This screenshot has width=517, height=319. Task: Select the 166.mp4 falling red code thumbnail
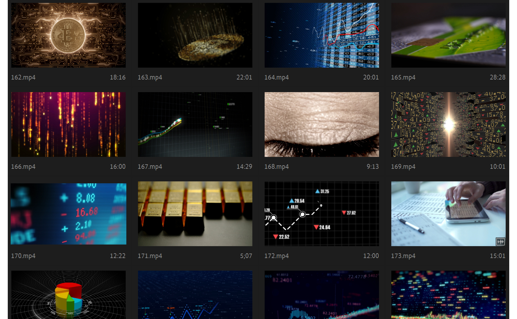click(69, 124)
